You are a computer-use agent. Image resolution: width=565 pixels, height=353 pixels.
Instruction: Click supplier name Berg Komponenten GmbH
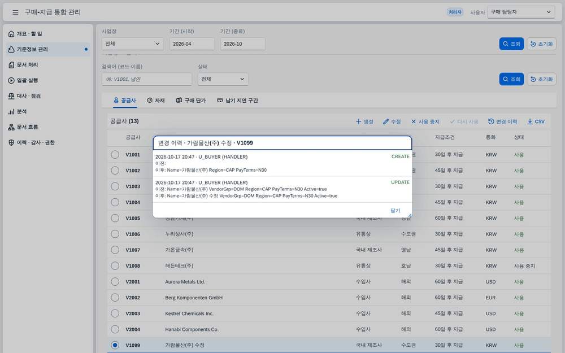pos(193,298)
